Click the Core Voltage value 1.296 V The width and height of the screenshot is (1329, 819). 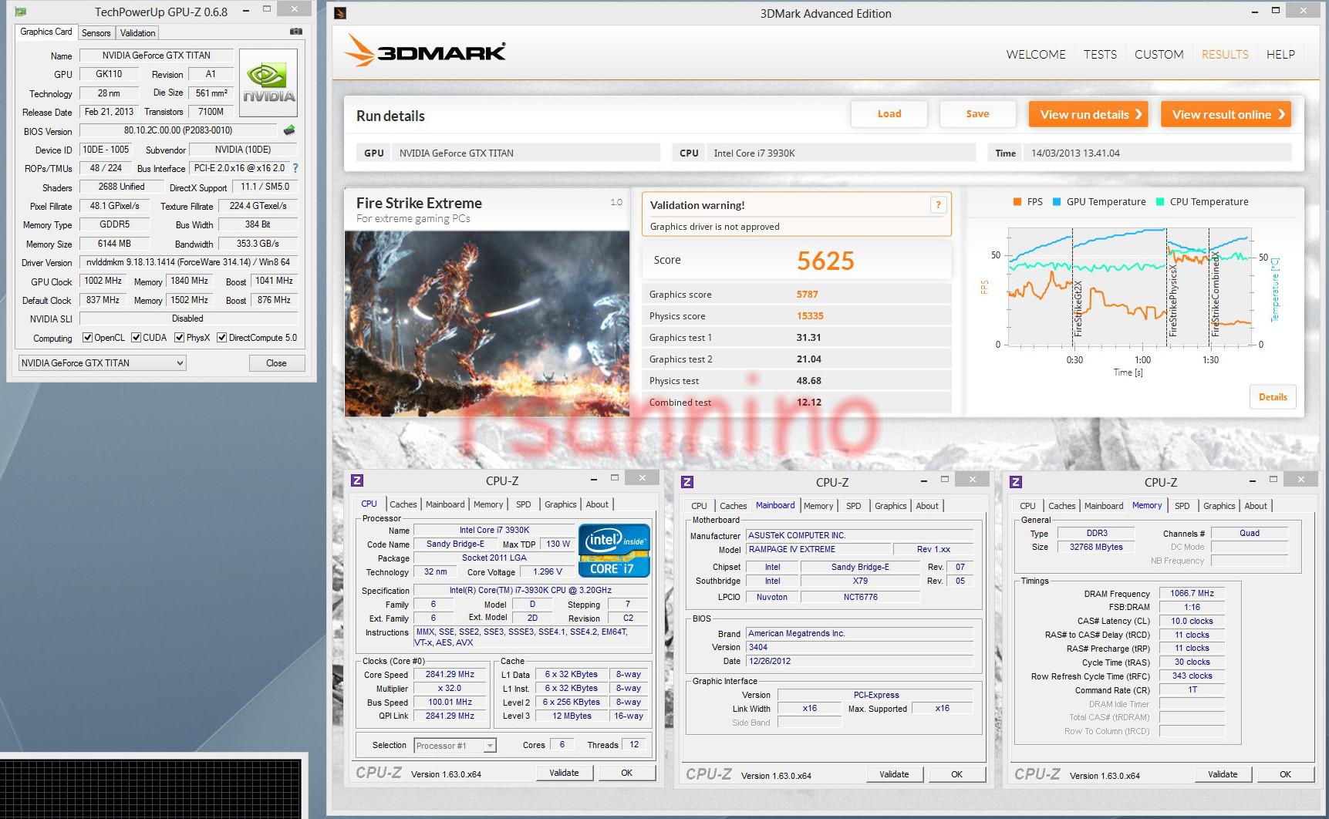(546, 572)
